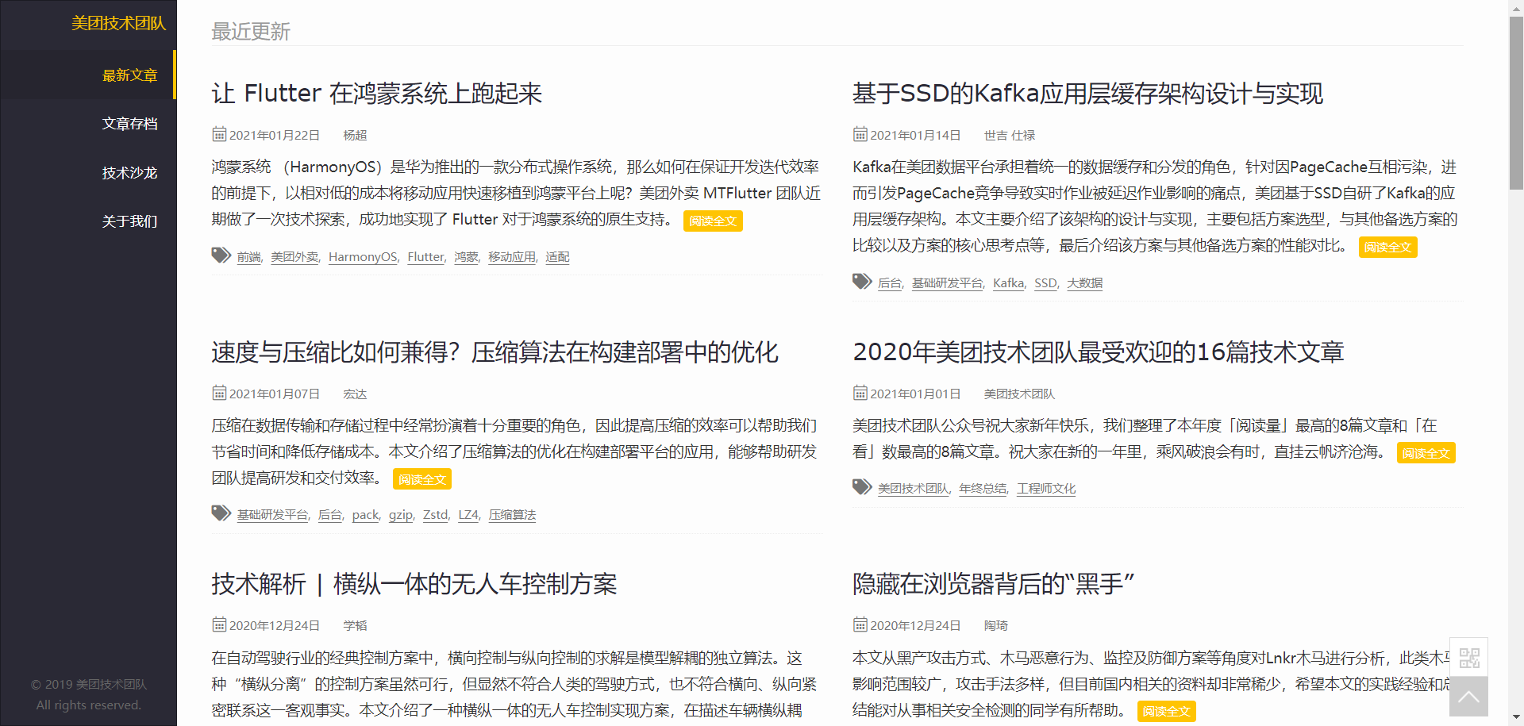Screen dimensions: 1524x726
Task: Click author name 宏达
Action: point(355,394)
